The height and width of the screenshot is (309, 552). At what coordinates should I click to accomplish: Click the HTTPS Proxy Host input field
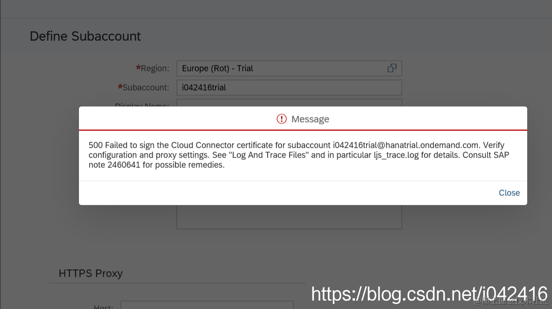(x=207, y=305)
